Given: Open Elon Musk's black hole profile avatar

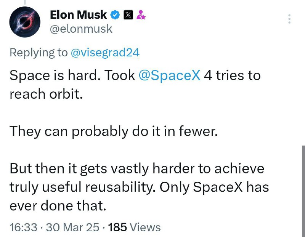Looking at the screenshot, I should [25, 22].
